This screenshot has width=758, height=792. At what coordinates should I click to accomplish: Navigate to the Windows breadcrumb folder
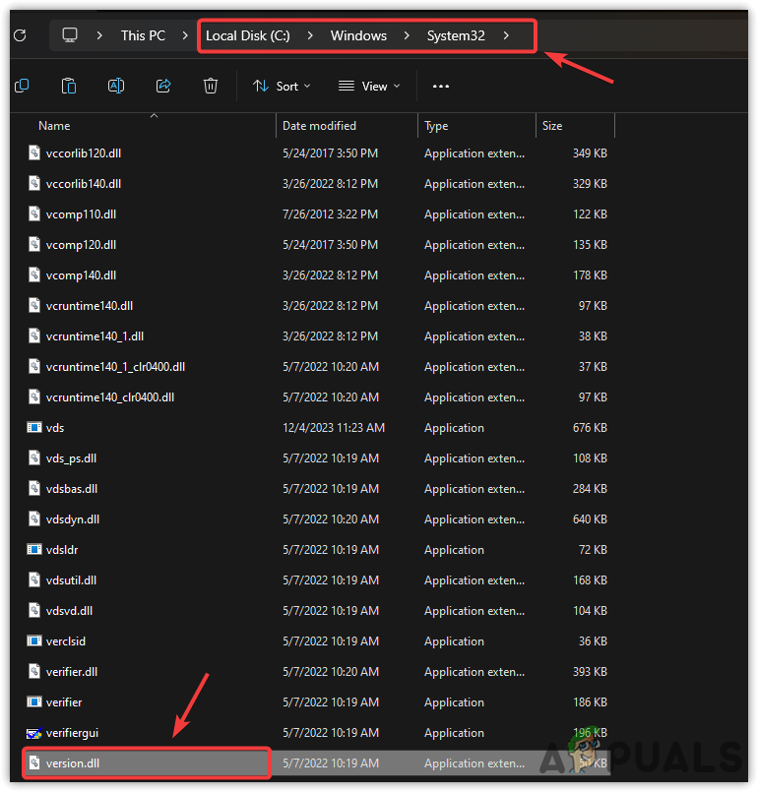tap(358, 35)
